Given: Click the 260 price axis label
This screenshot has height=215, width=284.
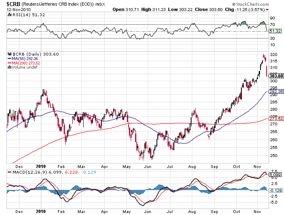Looking at the screenshot, I should coord(273,140).
